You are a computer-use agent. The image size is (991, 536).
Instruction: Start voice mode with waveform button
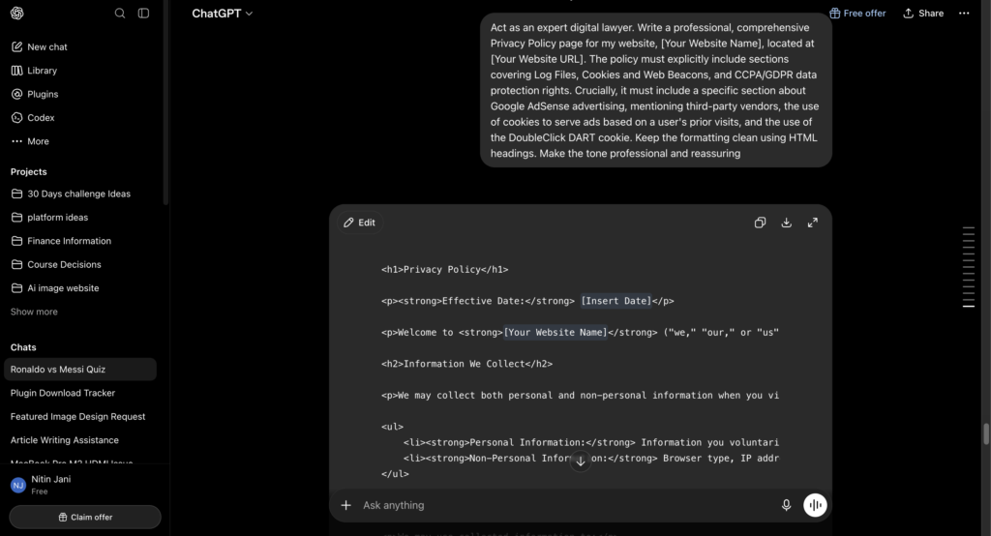pos(815,505)
